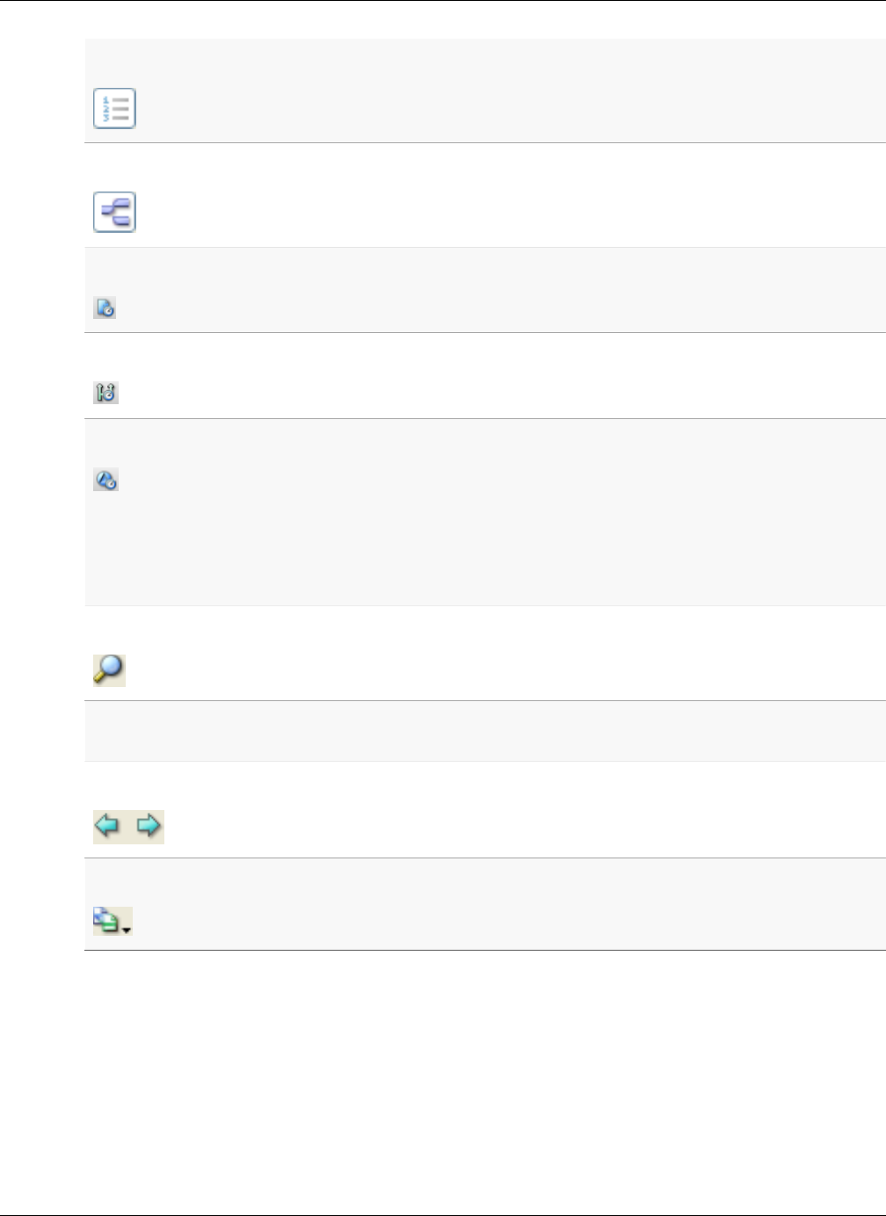Go back using the teal left arrow
This screenshot has width=886, height=1216.
(x=107, y=827)
